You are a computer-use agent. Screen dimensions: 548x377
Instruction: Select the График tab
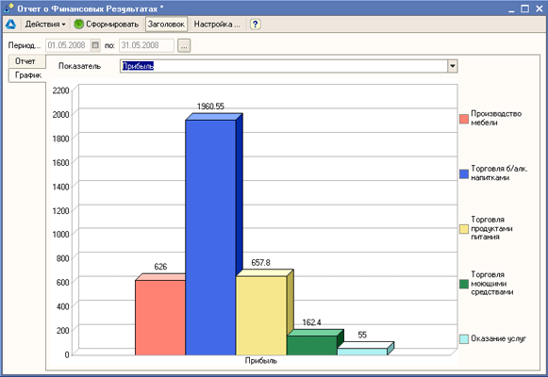pyautogui.click(x=27, y=75)
